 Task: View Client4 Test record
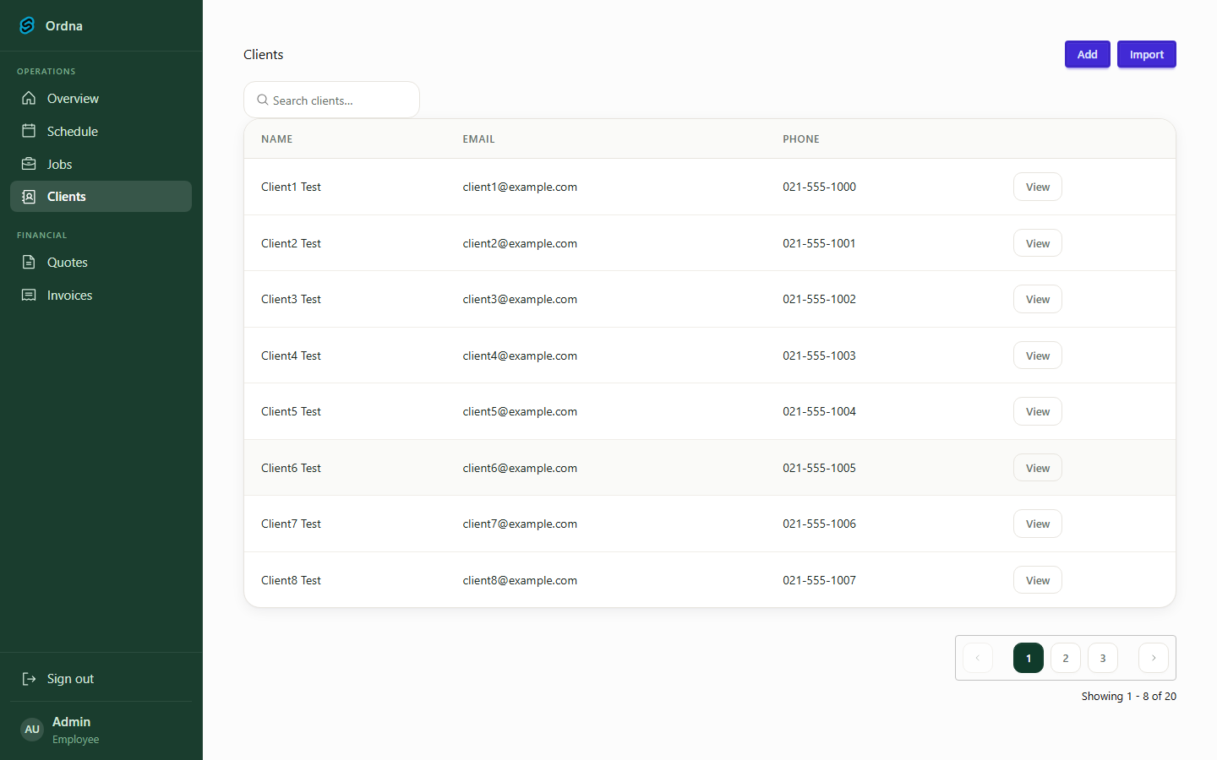click(1038, 356)
